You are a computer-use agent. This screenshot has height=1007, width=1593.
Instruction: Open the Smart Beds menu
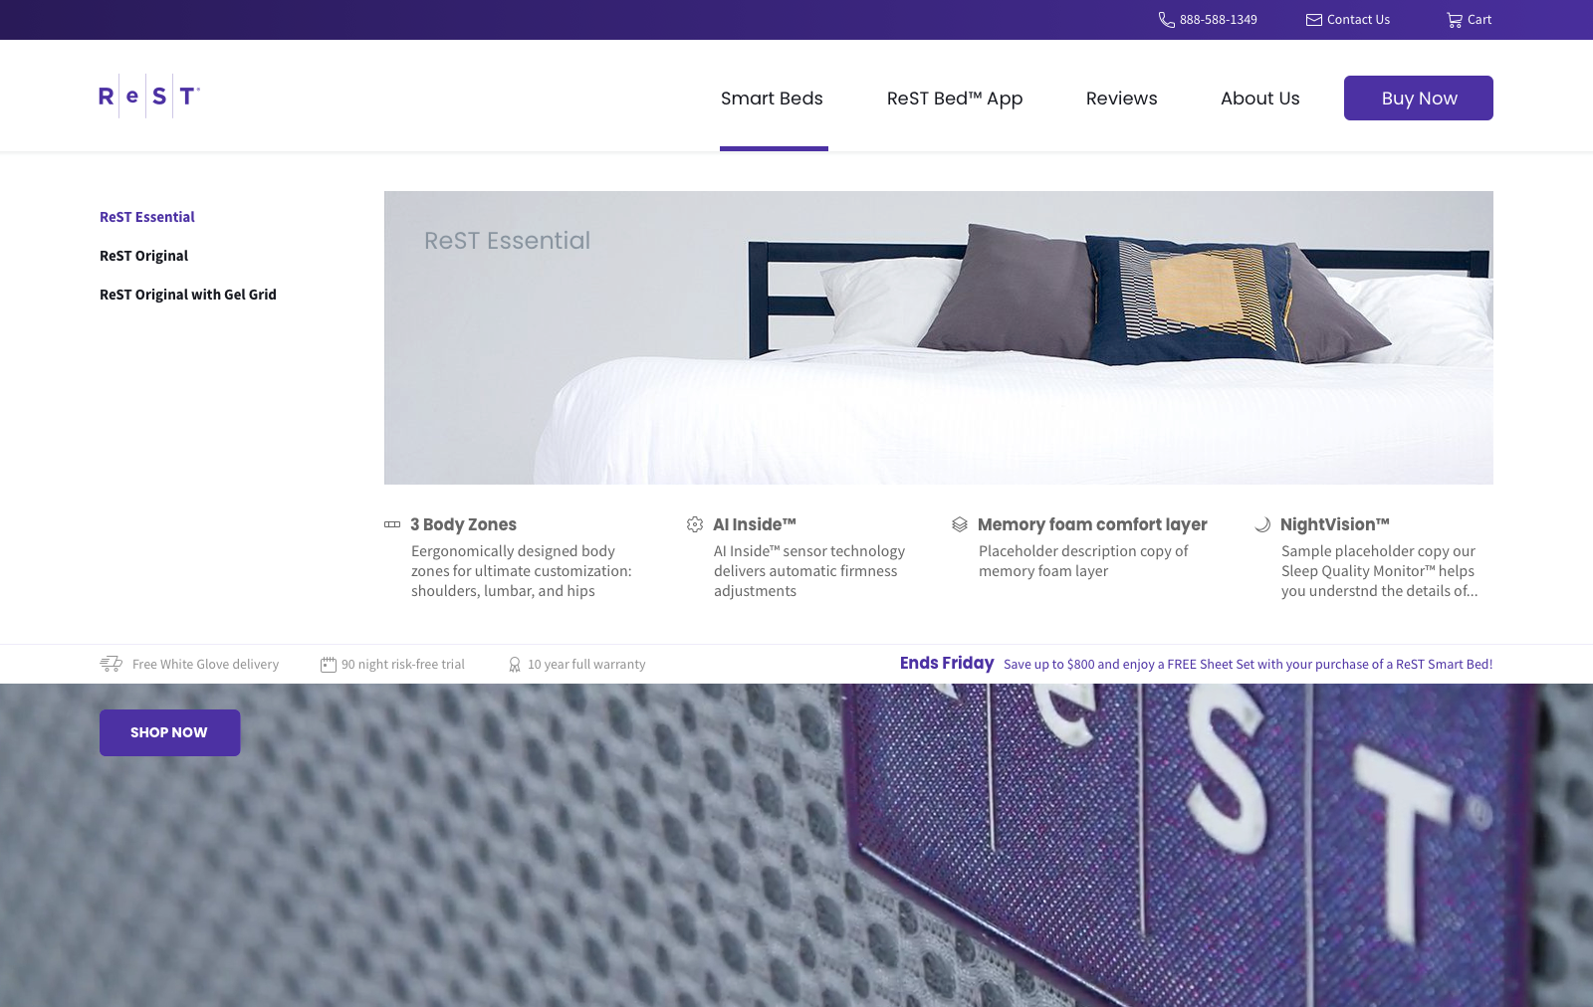point(772,99)
